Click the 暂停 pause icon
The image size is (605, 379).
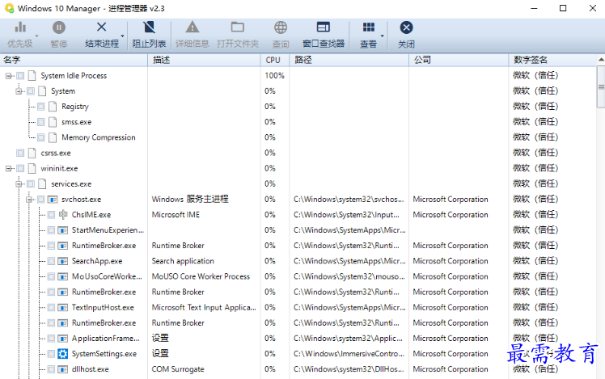[x=59, y=27]
